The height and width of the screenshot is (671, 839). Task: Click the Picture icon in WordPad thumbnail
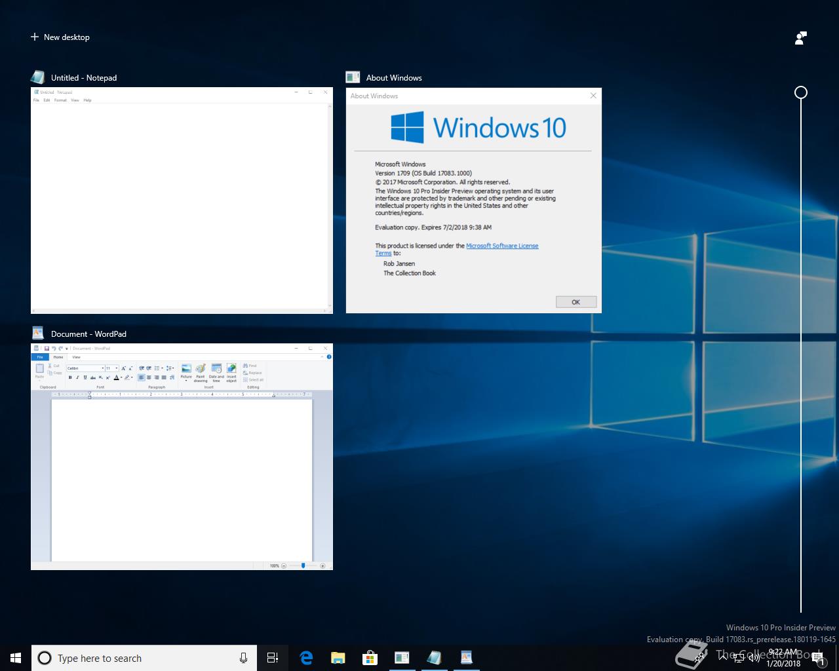coord(186,369)
